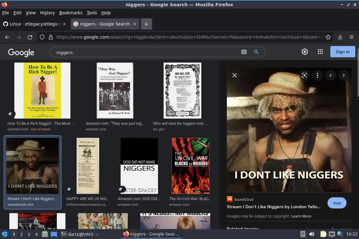Open the soundcloud.com source link under thumbnail
The height and width of the screenshot is (239, 359).
[20, 204]
